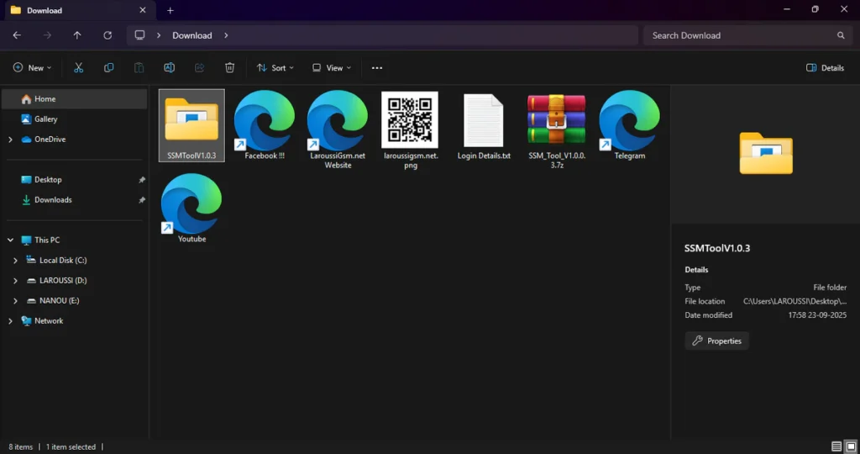Open the Sort dropdown menu

[x=275, y=67]
